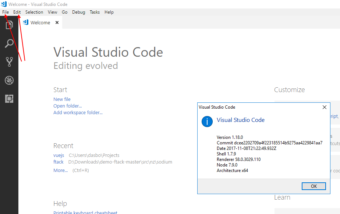This screenshot has height=214, width=340.
Task: Click Add workspace folder link
Action: (x=78, y=112)
